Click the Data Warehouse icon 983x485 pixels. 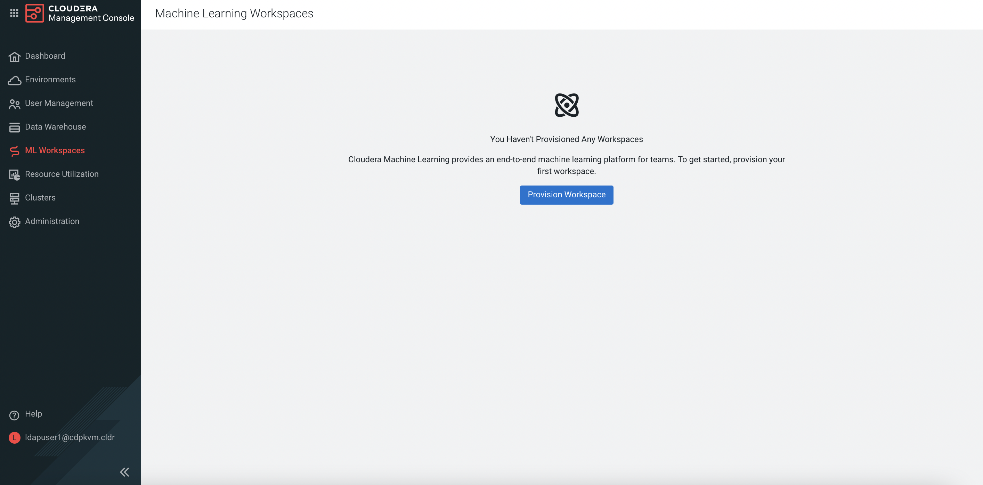(x=15, y=128)
